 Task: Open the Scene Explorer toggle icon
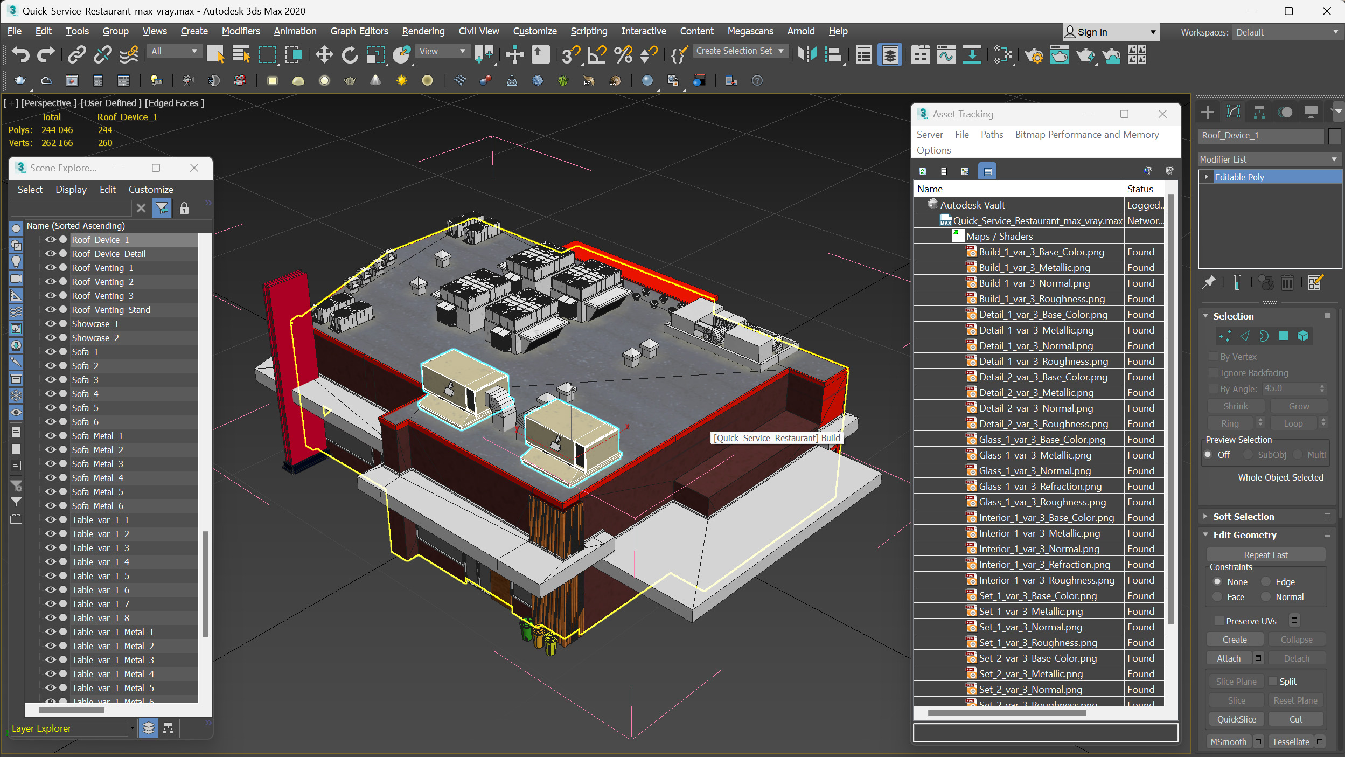coord(864,54)
